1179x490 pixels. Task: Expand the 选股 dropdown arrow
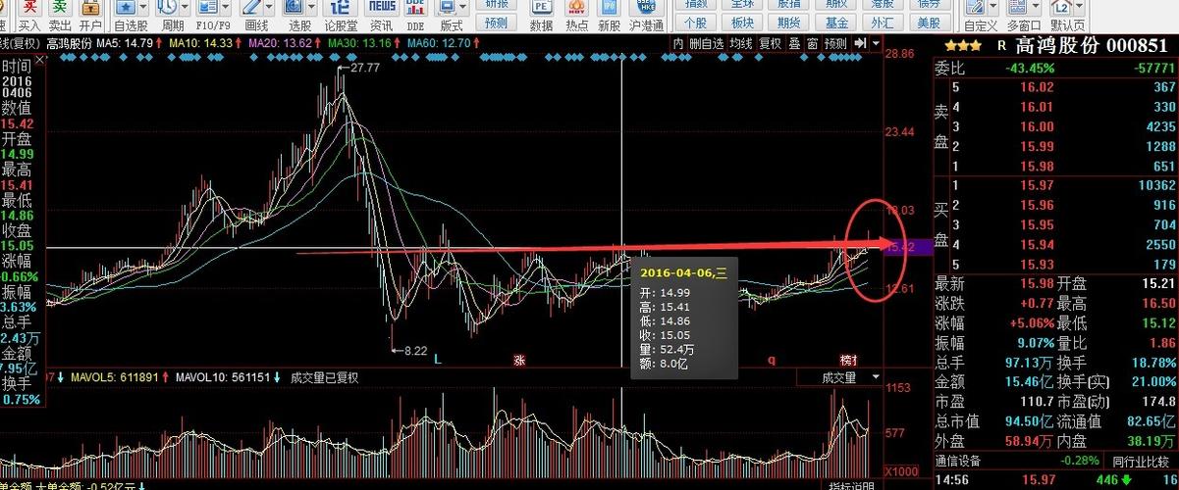314,6
